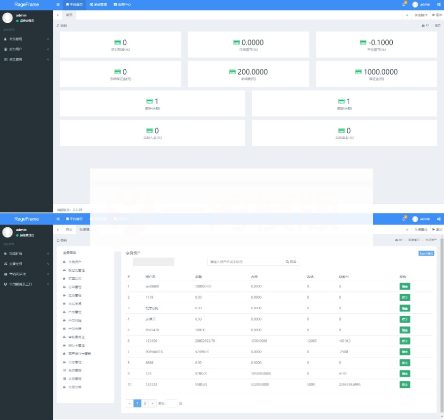Go to page 2 in the pagination
The width and height of the screenshot is (444, 420).
click(x=145, y=403)
